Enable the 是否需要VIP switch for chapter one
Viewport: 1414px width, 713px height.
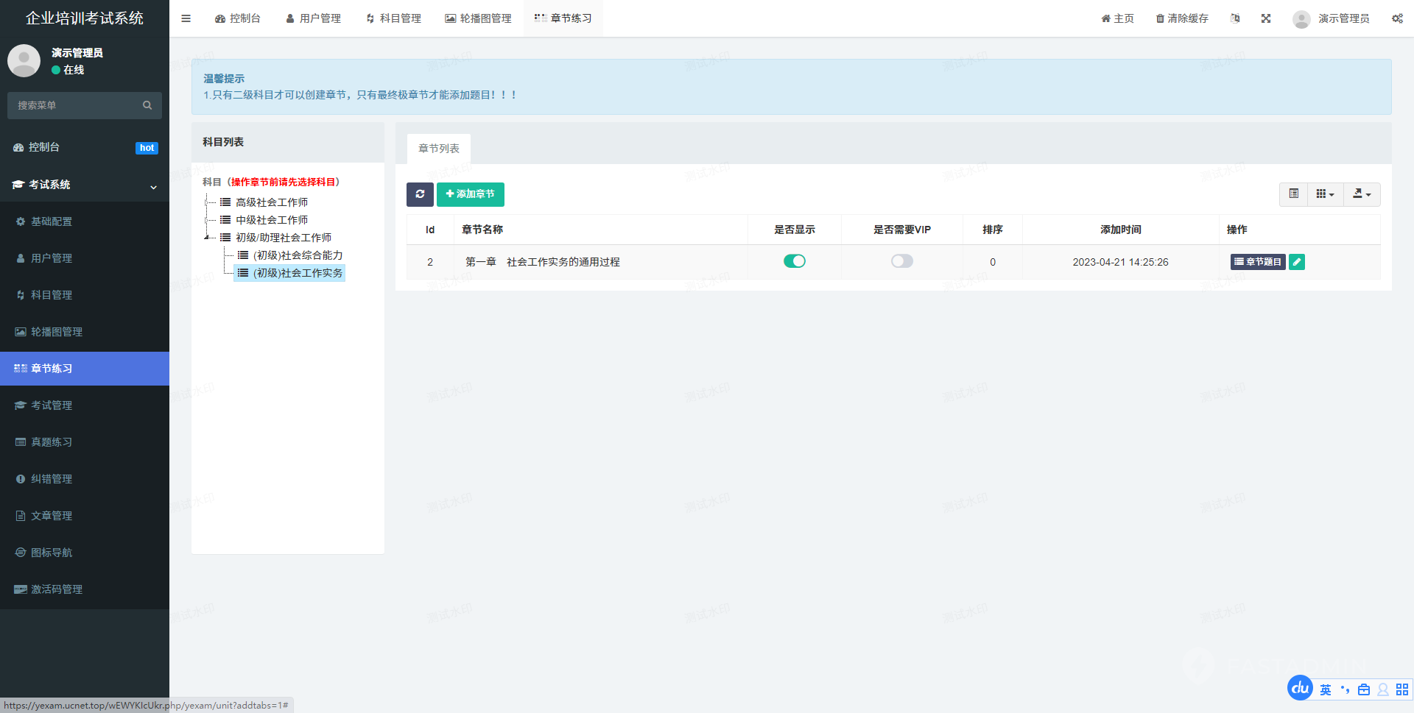click(x=901, y=261)
